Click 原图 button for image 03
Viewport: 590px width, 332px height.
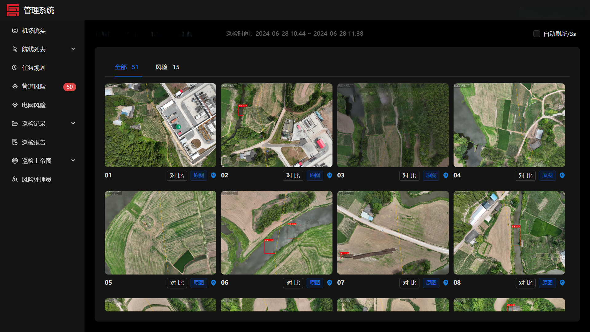pos(431,176)
